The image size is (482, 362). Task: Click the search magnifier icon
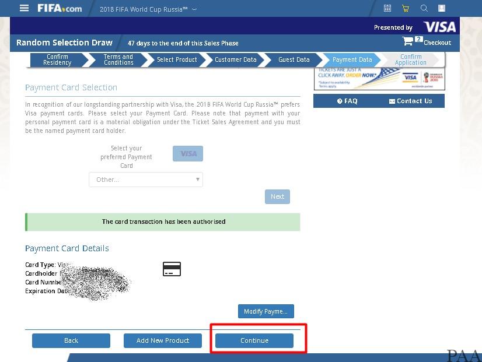[424, 8]
